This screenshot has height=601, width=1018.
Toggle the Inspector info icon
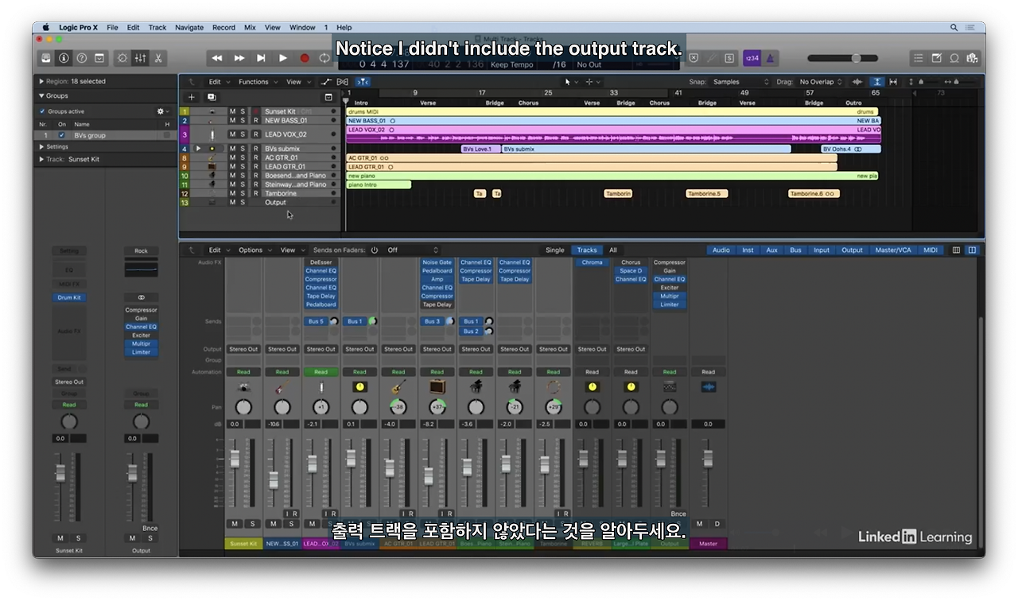point(64,58)
